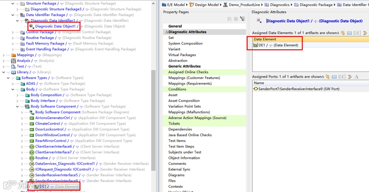Click the skip-forward icon for Assigned Data Elements
This screenshot has height=192, width=369.
click(356, 33)
